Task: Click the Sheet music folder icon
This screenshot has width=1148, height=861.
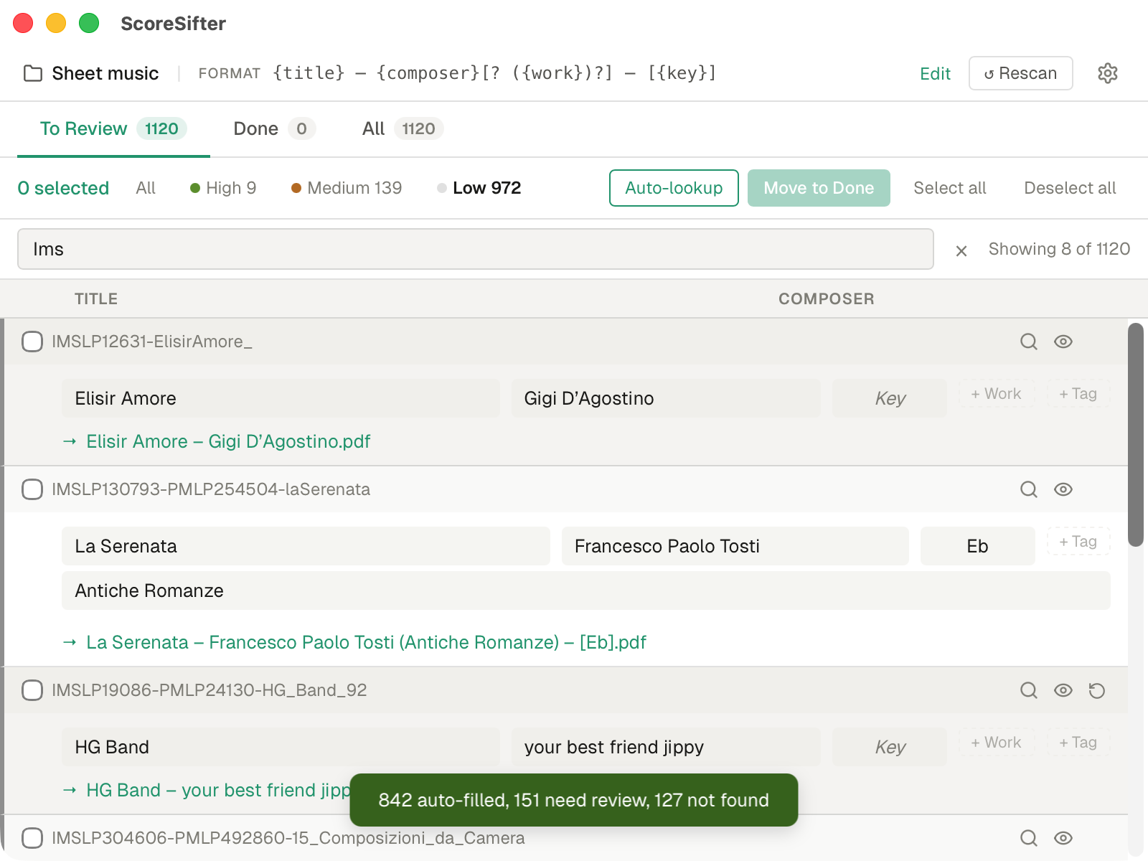Action: (33, 73)
